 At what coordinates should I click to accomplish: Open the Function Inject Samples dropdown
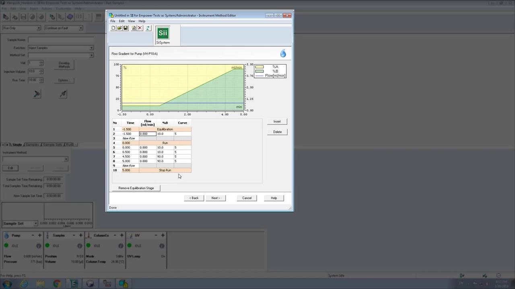92,48
